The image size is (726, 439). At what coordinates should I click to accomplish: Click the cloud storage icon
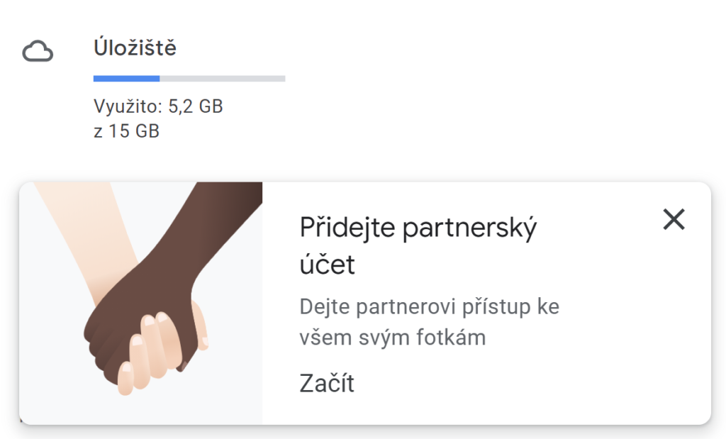point(38,51)
